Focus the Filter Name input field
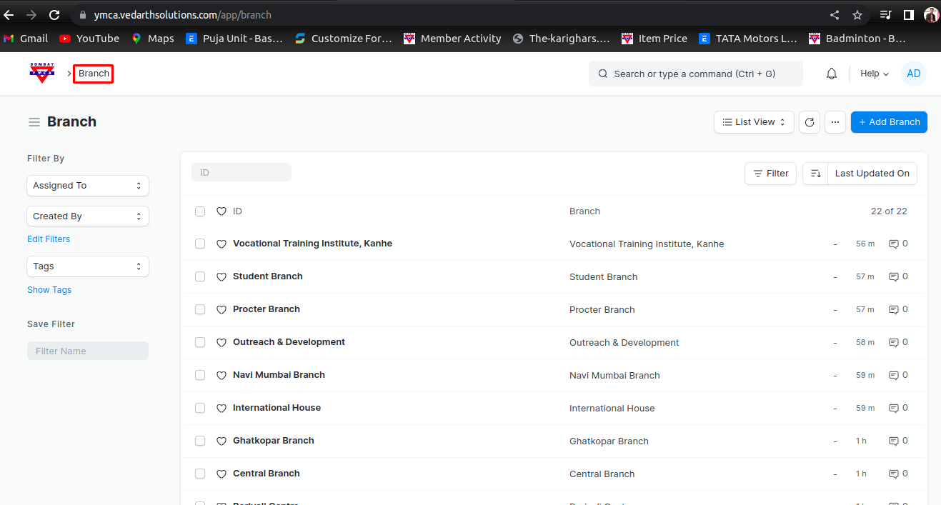The width and height of the screenshot is (941, 505). (x=88, y=351)
